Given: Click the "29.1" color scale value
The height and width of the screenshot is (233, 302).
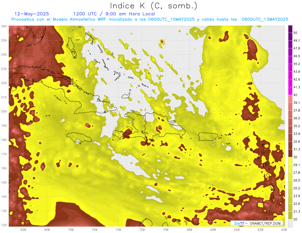Looking at the screenshot, I should (x=296, y=165).
